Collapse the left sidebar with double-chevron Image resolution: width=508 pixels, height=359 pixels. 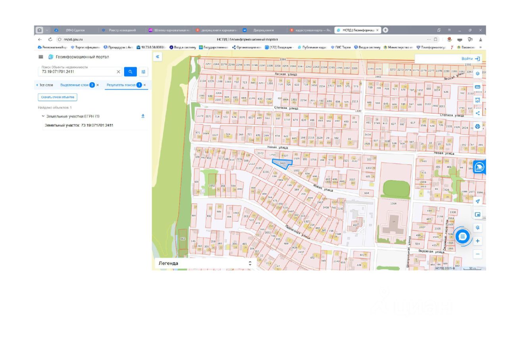tap(158, 57)
